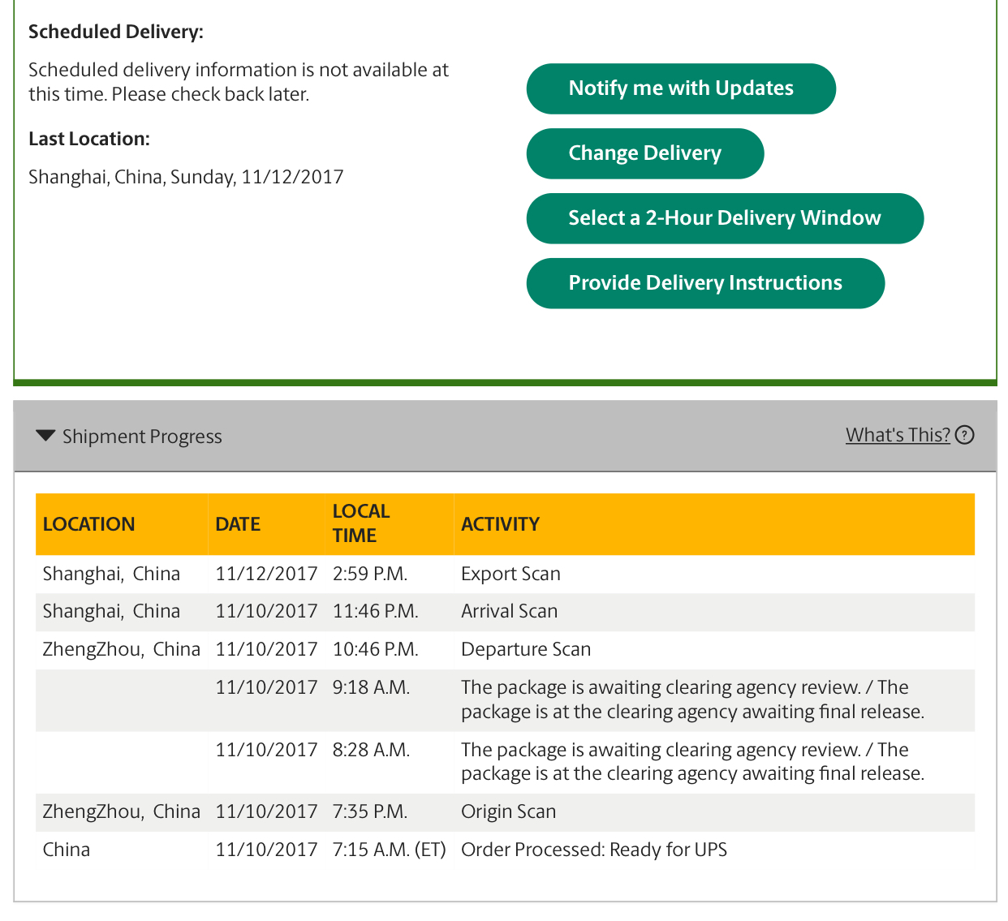Click Order Processed: Ready for UPS text
1008x921 pixels.
click(x=594, y=850)
